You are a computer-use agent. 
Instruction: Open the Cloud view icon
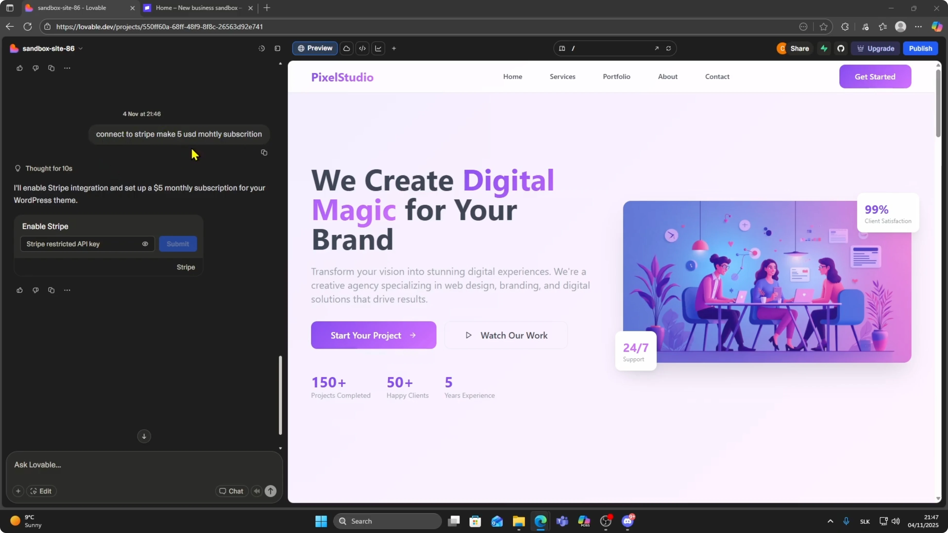point(346,48)
